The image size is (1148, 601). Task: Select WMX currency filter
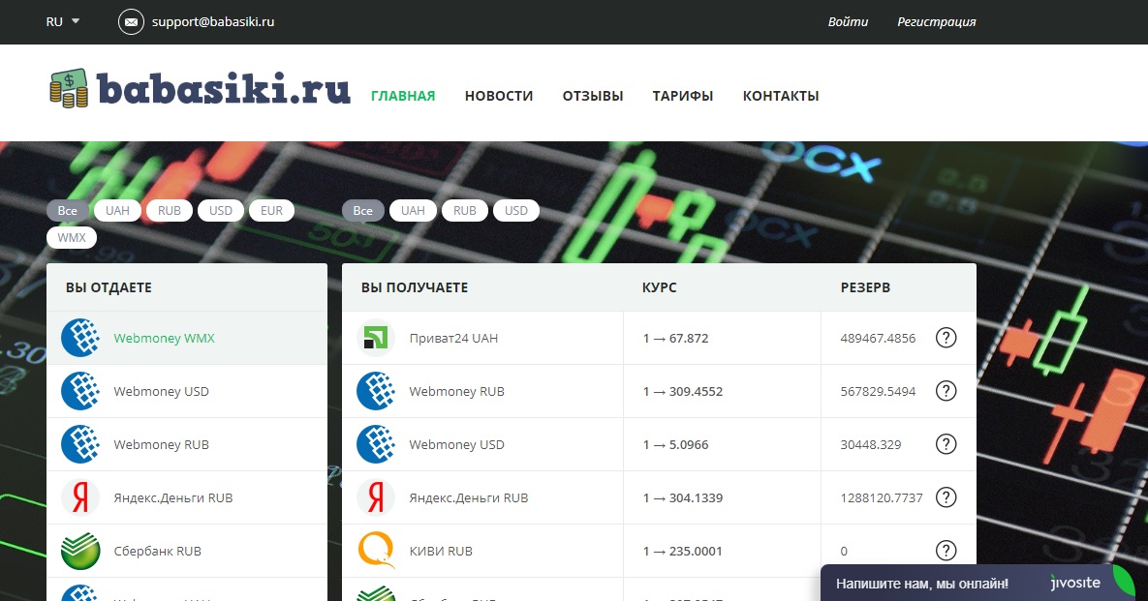(72, 238)
